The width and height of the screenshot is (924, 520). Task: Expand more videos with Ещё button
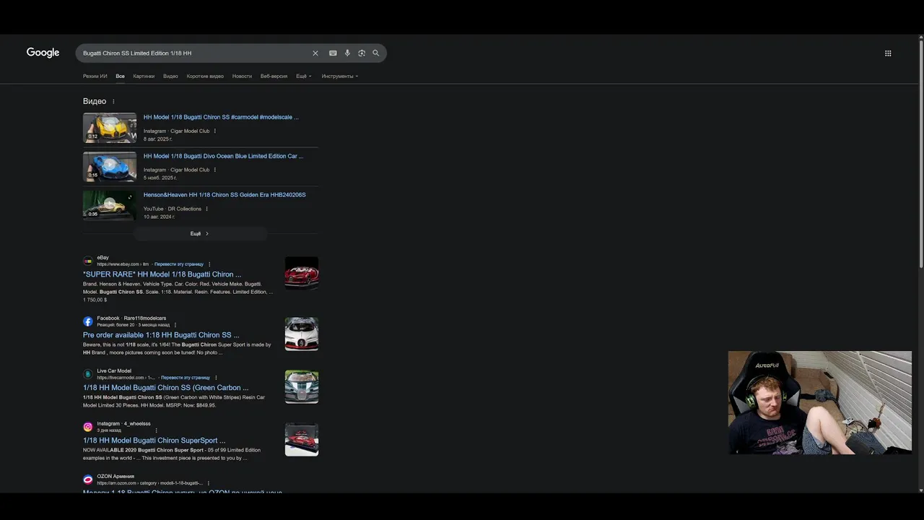pos(200,233)
